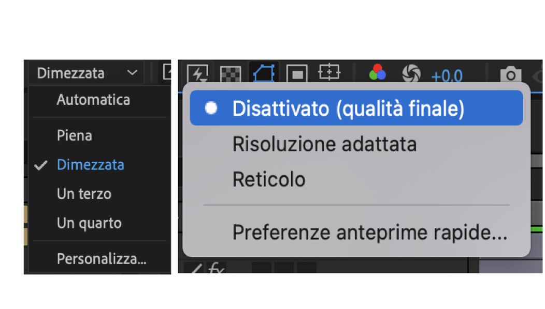Set resolution to Un terzo
The height and width of the screenshot is (309, 545).
tap(84, 194)
